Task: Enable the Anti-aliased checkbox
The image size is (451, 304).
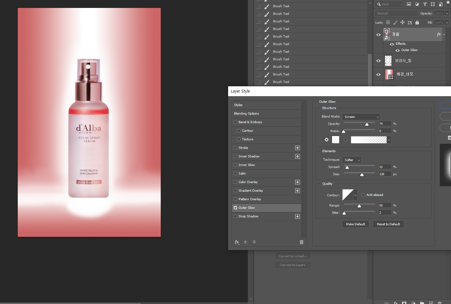Action: coord(363,195)
